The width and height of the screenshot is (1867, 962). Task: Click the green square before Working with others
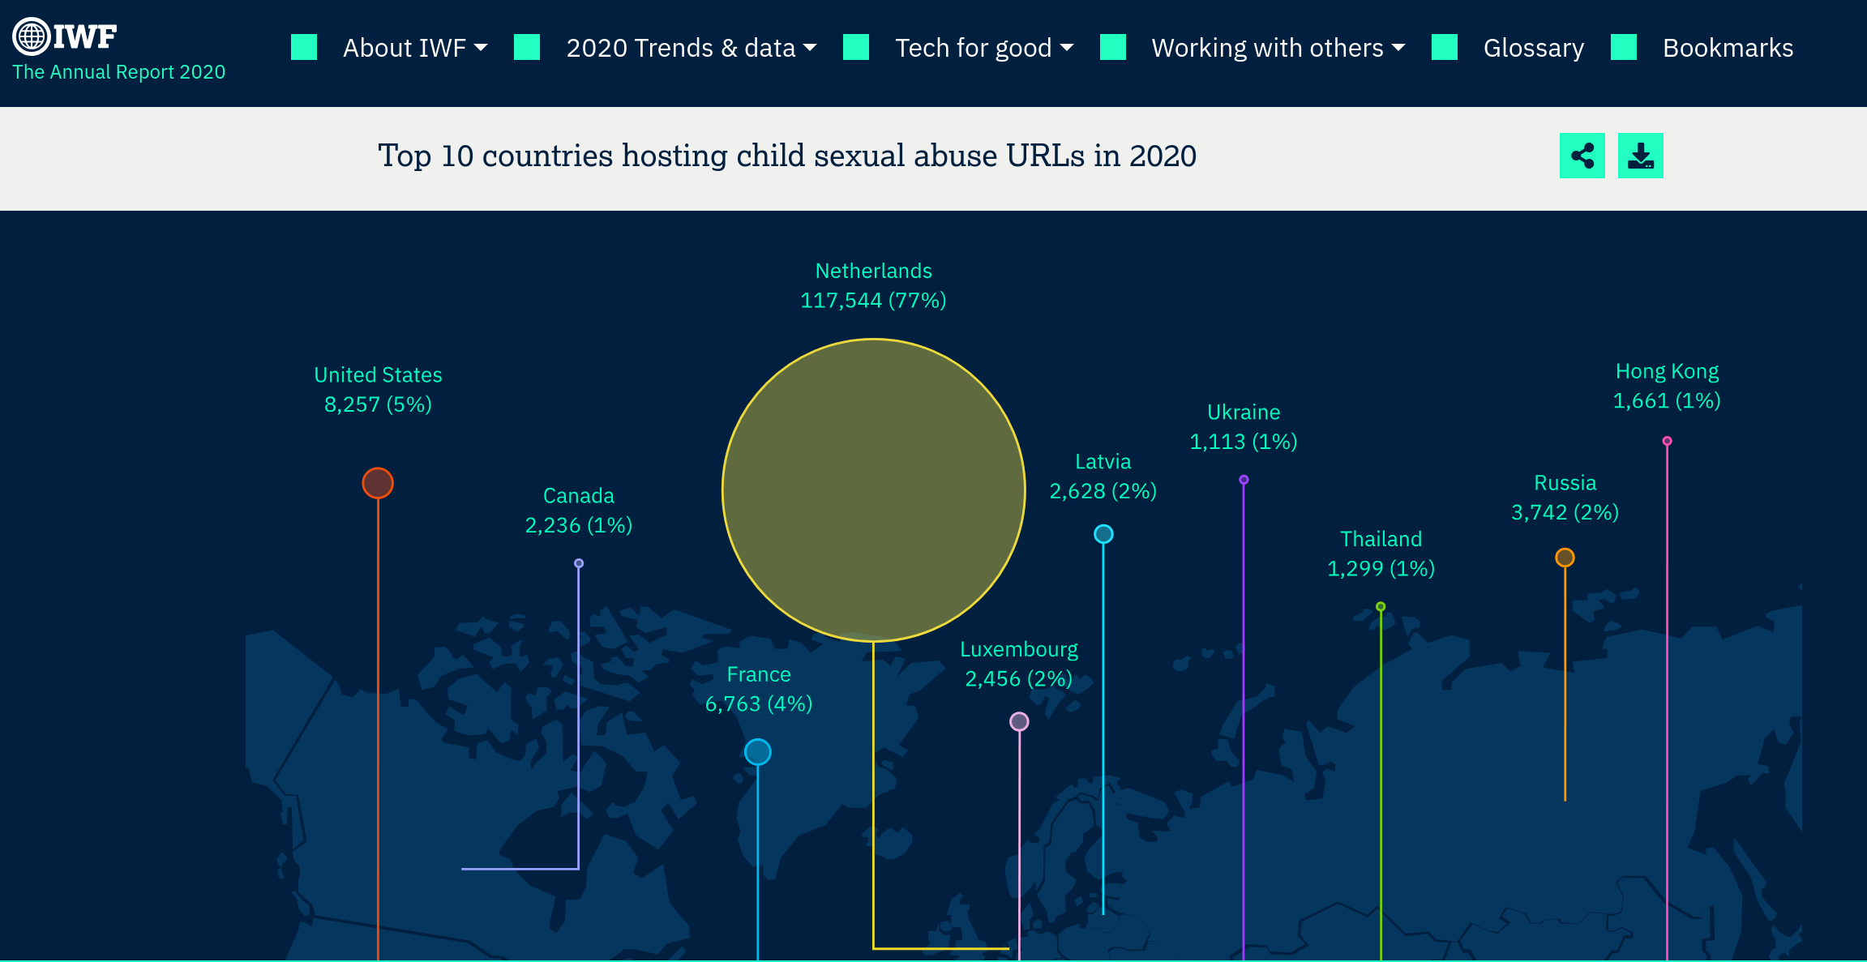(x=1113, y=47)
